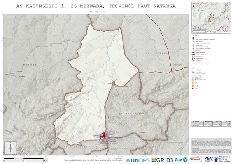Click the dark red building density swatch

point(193,88)
